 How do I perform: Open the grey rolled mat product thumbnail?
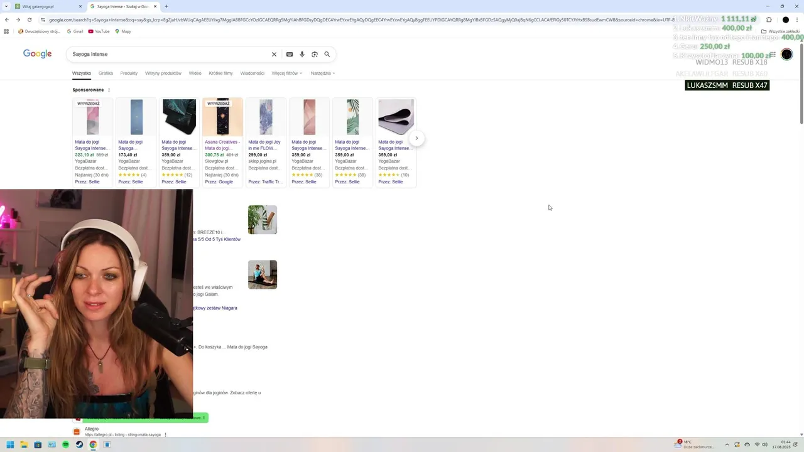pos(396,117)
